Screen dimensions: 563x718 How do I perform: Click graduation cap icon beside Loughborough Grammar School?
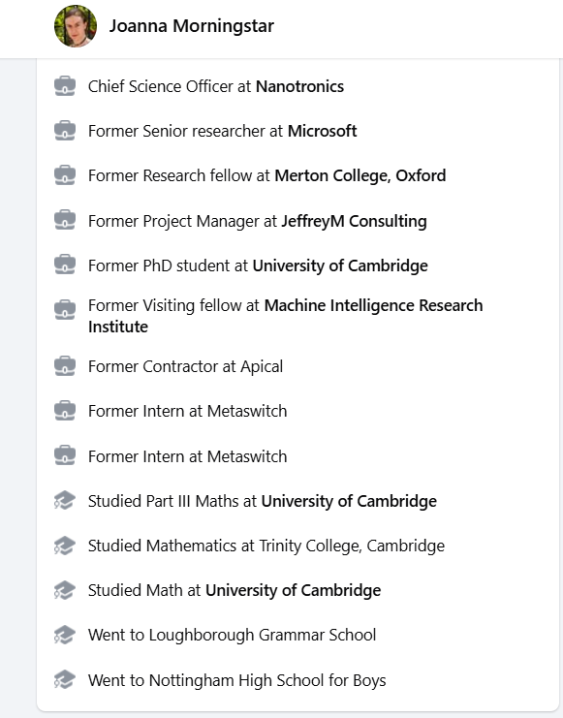coord(65,635)
